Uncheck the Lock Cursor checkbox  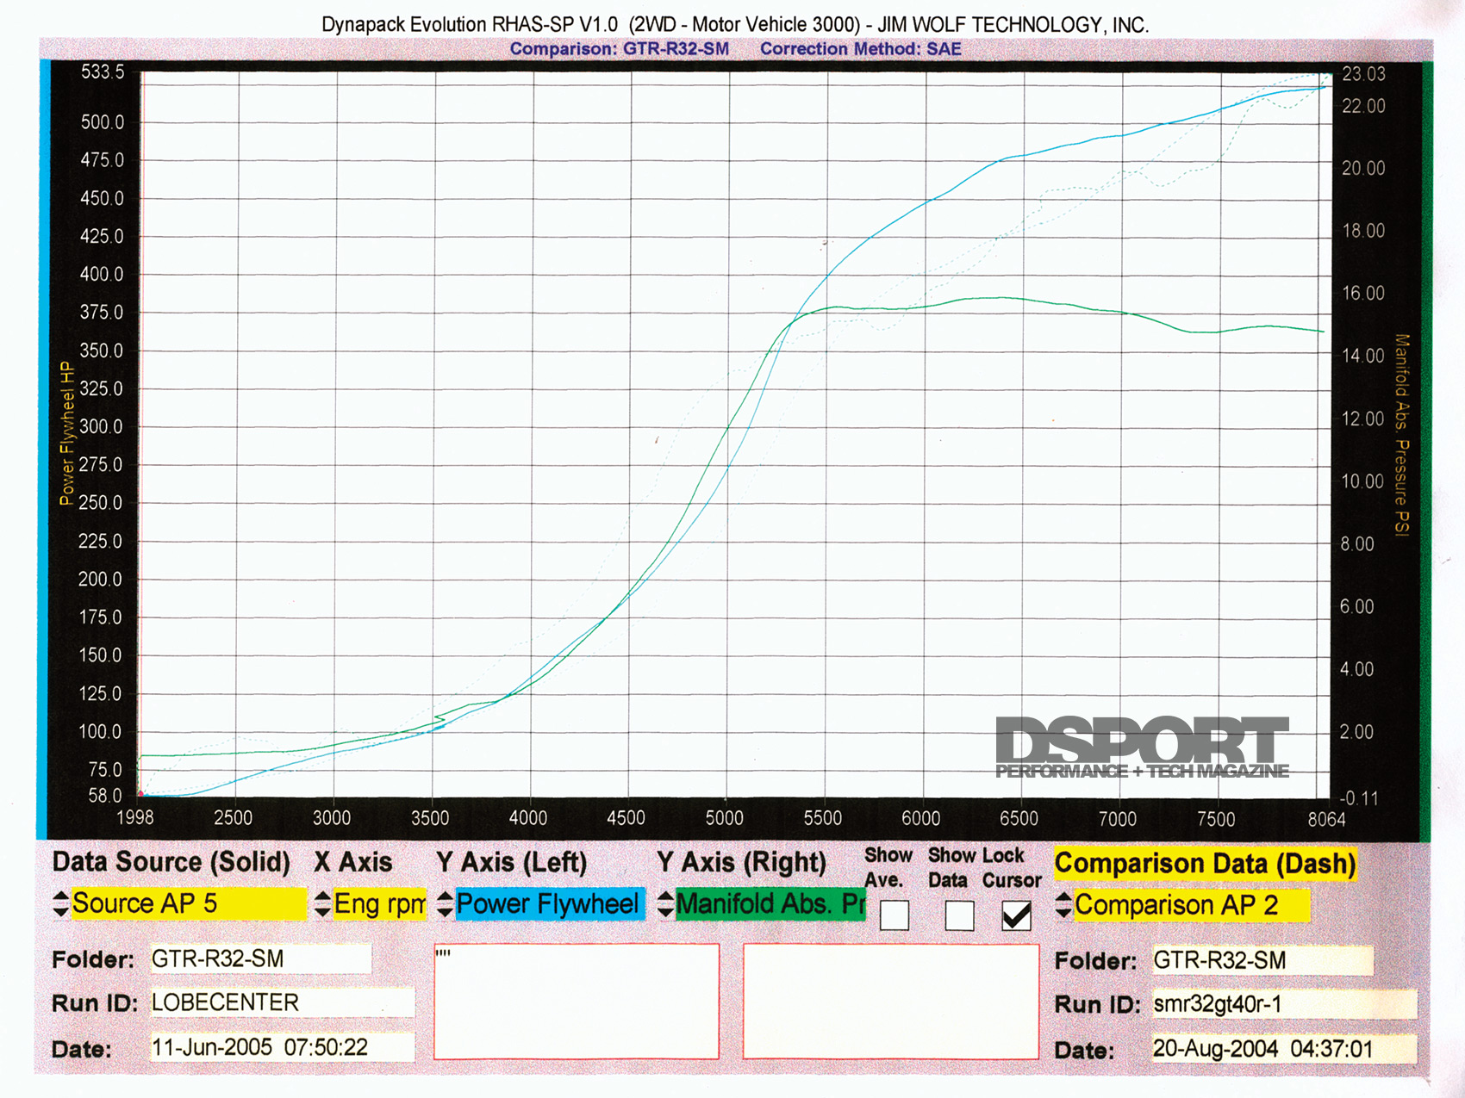(x=1017, y=915)
